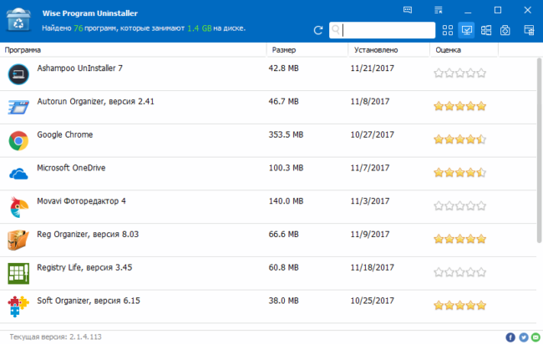
Task: Open the menu list icon in title bar
Action: coord(439,10)
